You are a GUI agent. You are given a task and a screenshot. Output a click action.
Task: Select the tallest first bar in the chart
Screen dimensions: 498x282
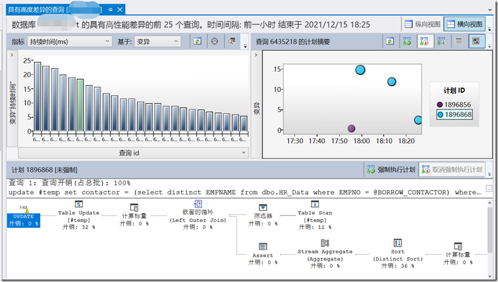[x=38, y=97]
